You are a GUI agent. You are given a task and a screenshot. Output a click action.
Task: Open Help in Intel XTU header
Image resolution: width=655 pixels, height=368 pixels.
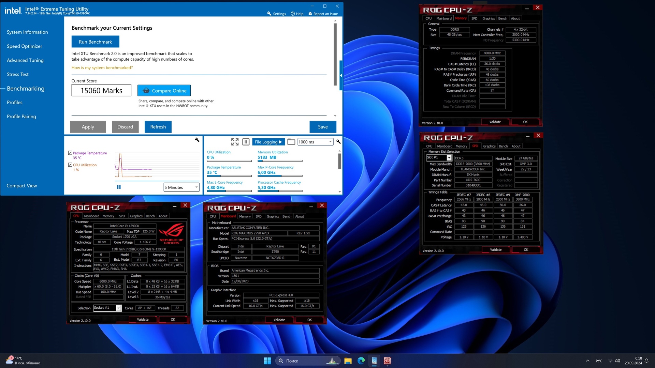tap(297, 14)
